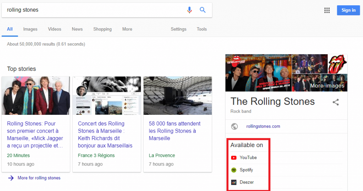The image size is (363, 191).
Task: Open the 20 Minutes story about Mick Jagger
Action: point(35,135)
